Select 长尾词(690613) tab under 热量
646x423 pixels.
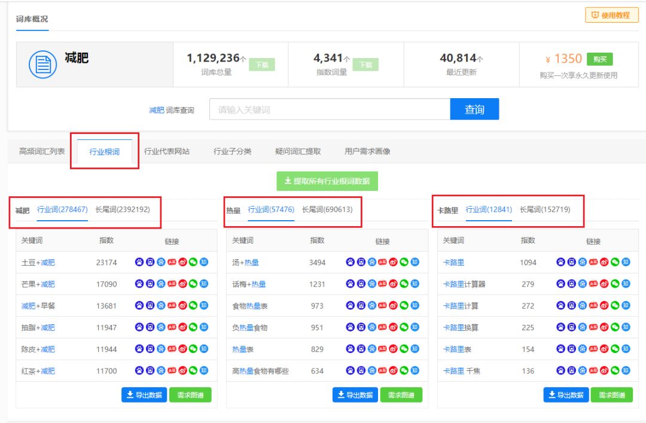[328, 209]
